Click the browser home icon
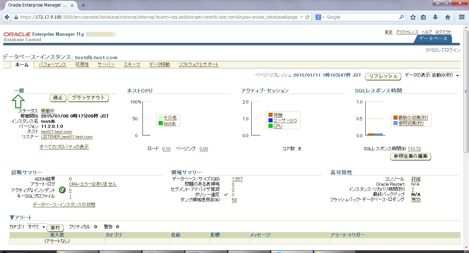This screenshot has width=469, height=253. coord(447,16)
